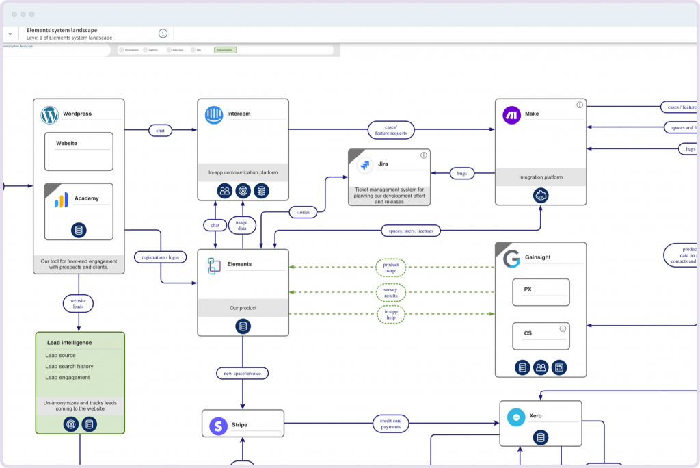Click the Xero logo icon

(515, 417)
